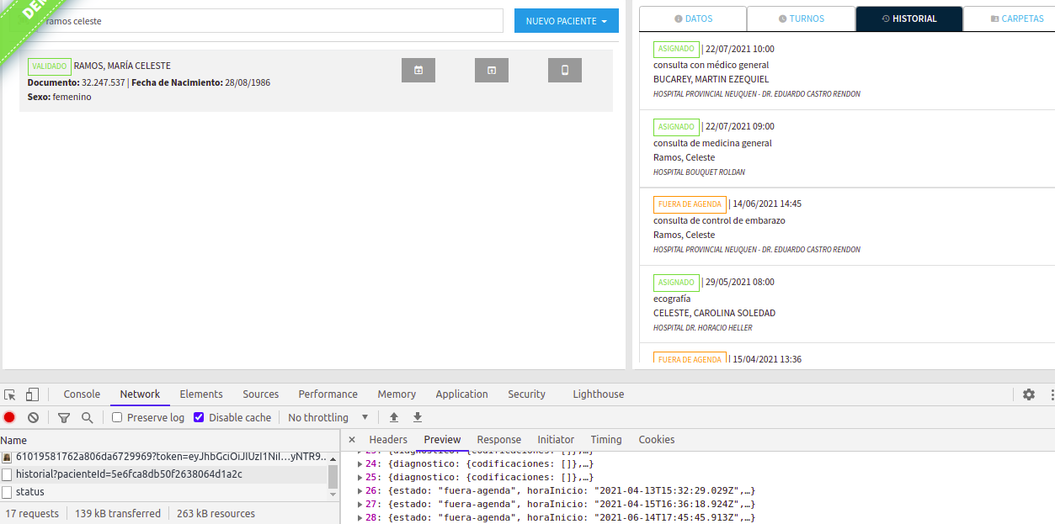1055x524 pixels.
Task: Export HAR file with download arrow
Action: click(x=417, y=417)
